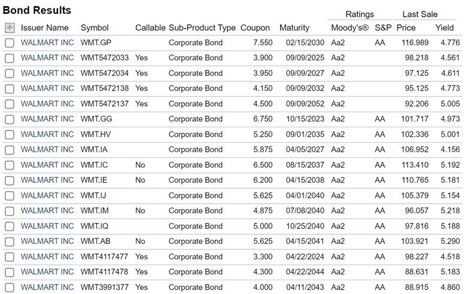Tick the checkbox beside WMT.HV bond
Viewport: 468px width, 294px height.
(x=10, y=134)
